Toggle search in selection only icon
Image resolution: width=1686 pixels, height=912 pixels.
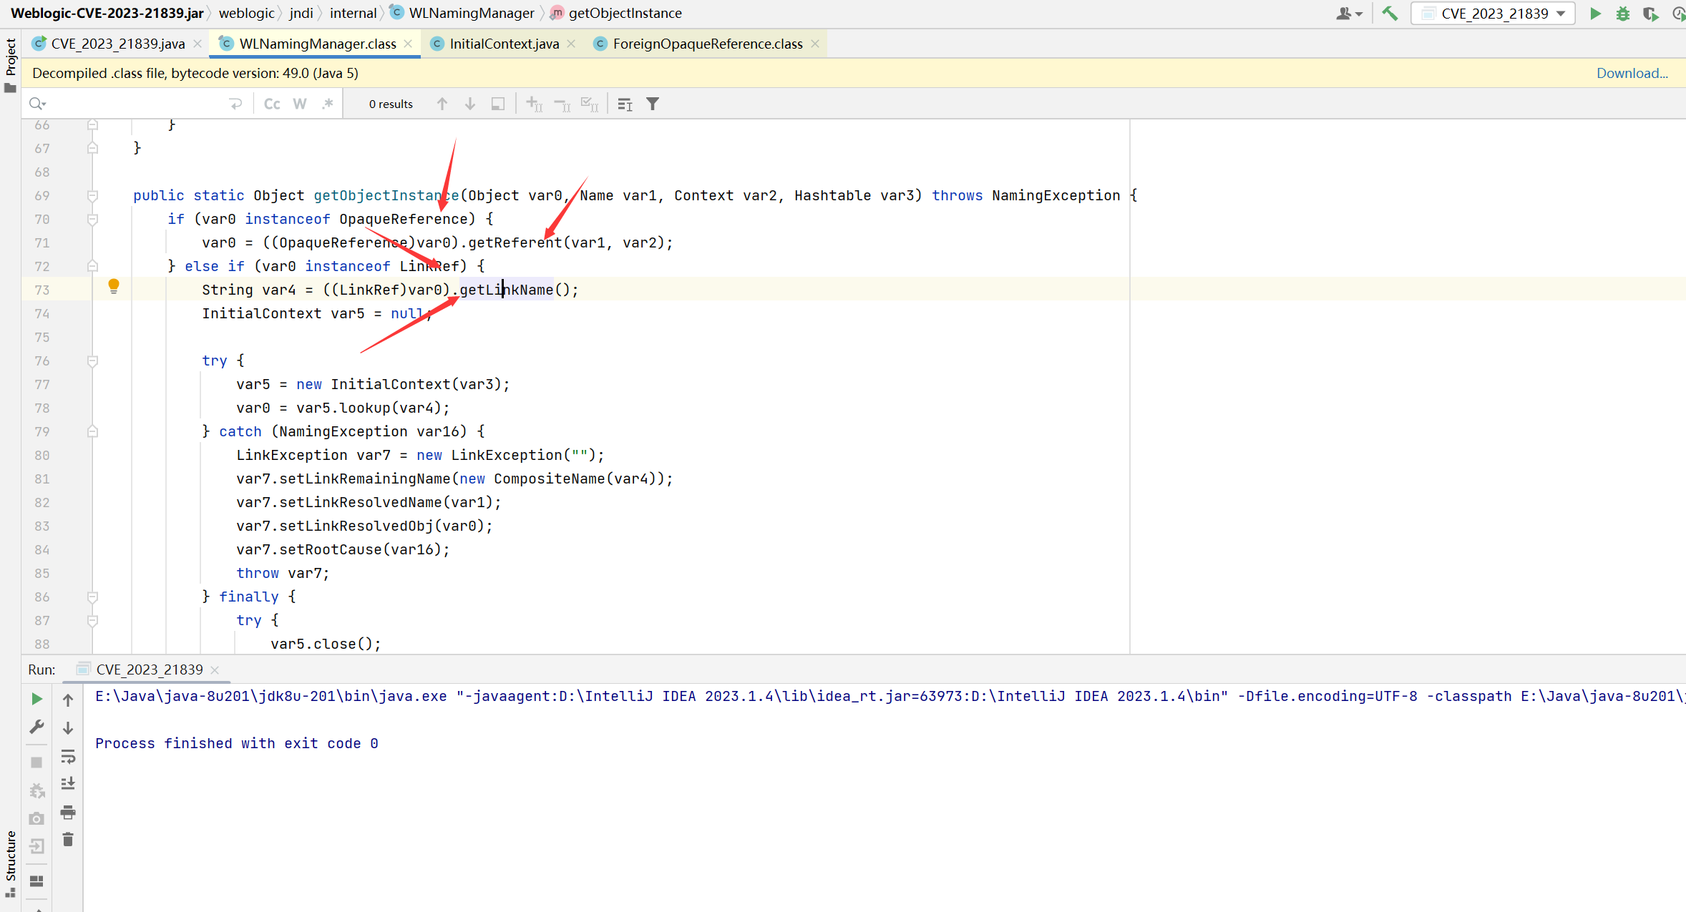click(x=498, y=104)
